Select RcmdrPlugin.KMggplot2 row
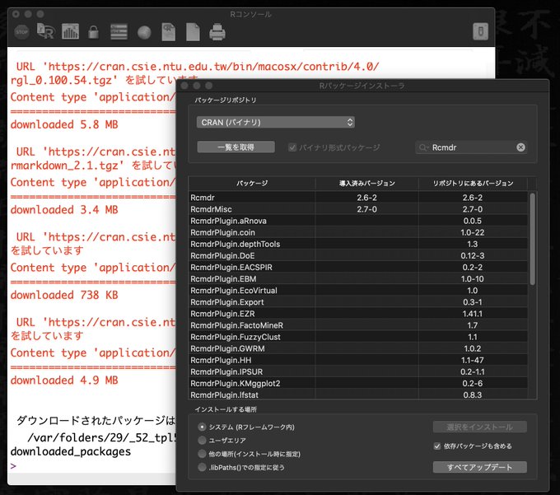This screenshot has height=495, width=560. [x=358, y=383]
